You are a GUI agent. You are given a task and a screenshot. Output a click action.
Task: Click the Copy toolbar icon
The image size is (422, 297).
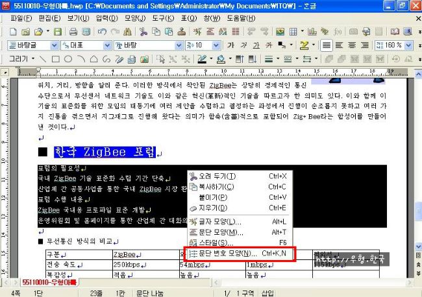(x=156, y=32)
